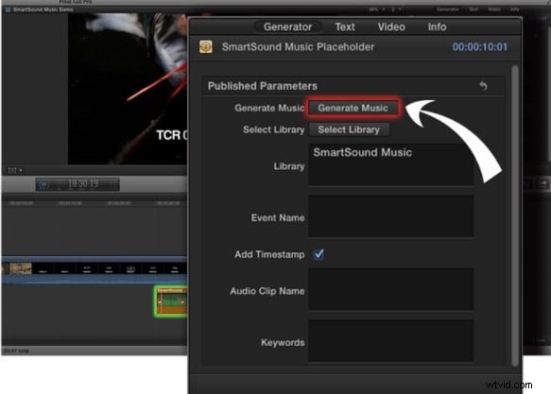Switch to the Text tab
The height and width of the screenshot is (394, 551).
(345, 27)
